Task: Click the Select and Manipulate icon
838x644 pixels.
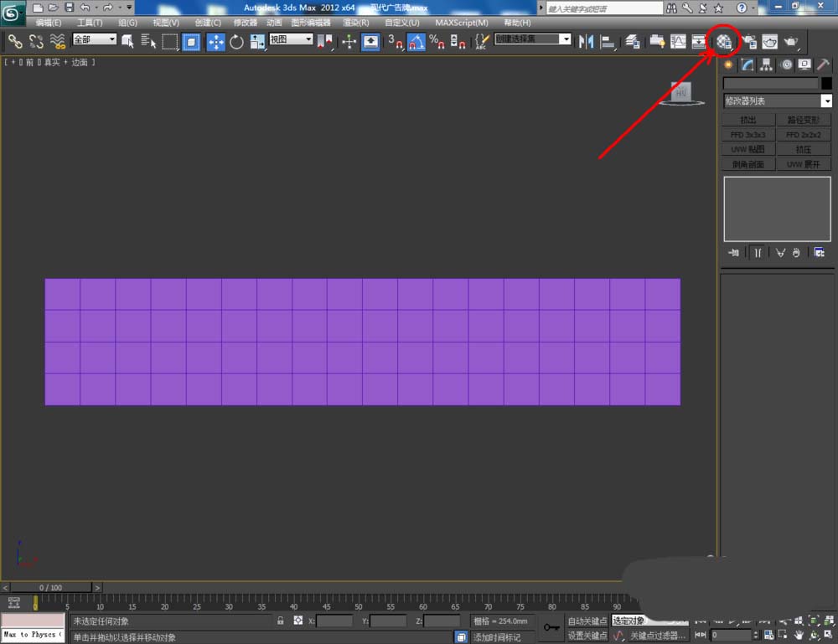Action: pos(349,42)
